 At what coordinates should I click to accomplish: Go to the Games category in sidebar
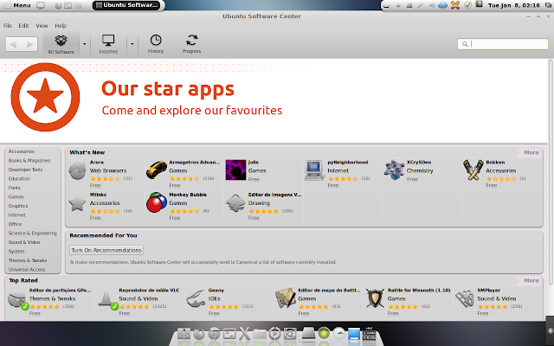16,196
